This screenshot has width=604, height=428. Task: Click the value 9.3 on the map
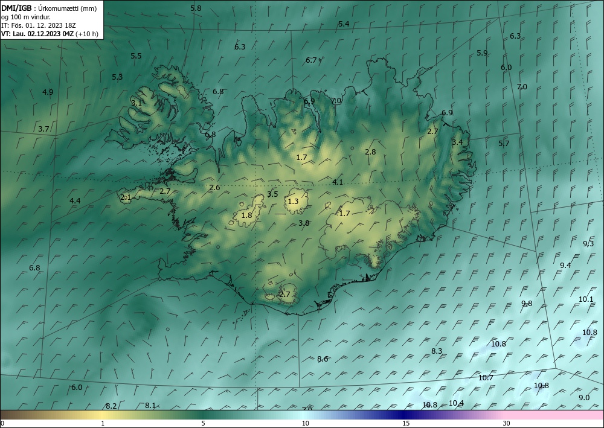(x=588, y=244)
